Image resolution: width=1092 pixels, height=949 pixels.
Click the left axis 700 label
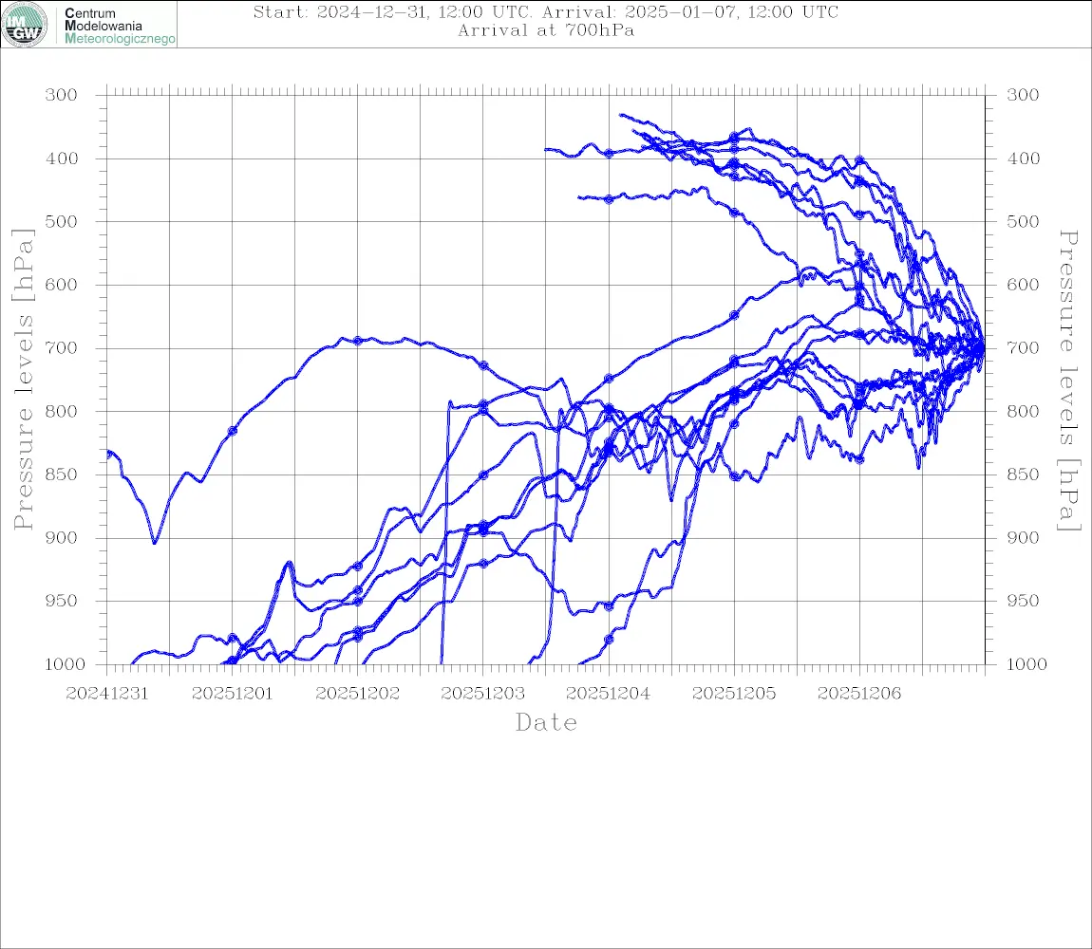click(62, 347)
